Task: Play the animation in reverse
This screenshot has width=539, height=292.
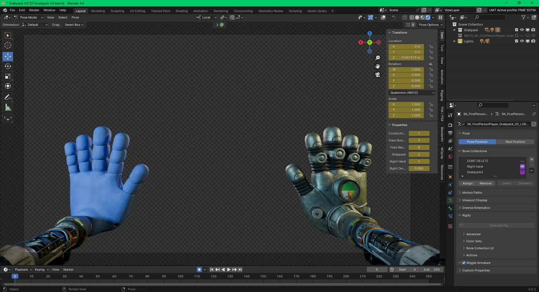Action: 223,269
